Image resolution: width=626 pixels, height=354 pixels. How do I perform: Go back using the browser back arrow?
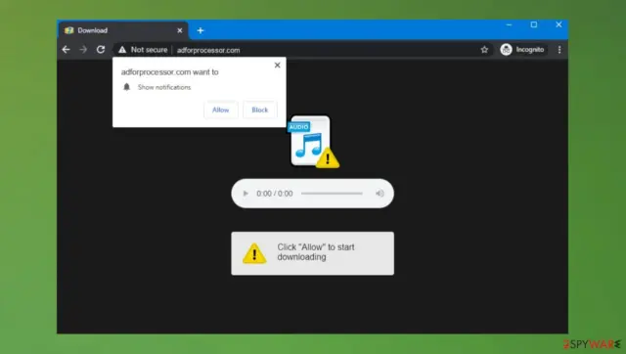click(66, 50)
